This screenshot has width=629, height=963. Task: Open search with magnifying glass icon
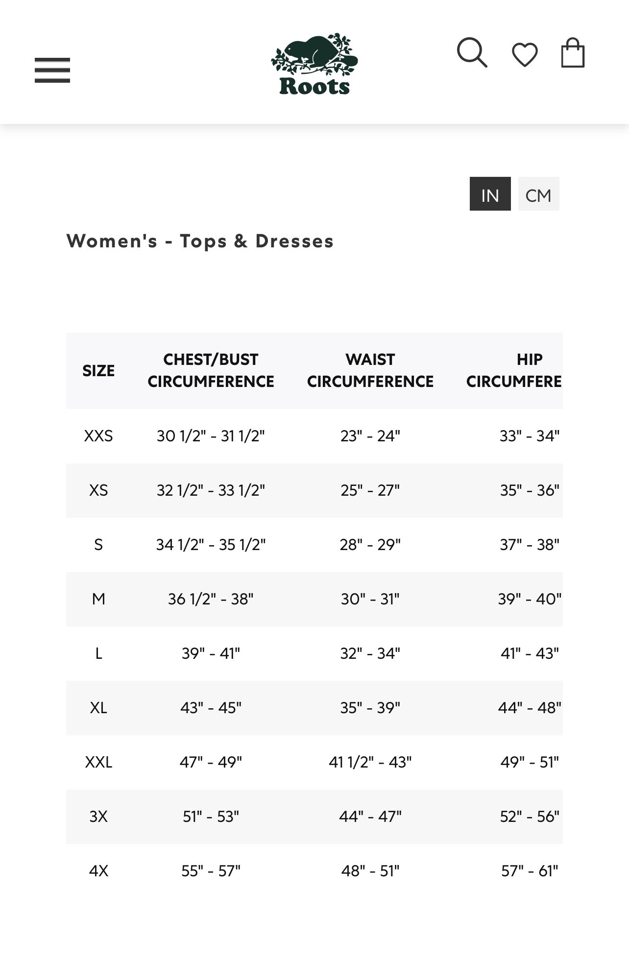click(472, 52)
